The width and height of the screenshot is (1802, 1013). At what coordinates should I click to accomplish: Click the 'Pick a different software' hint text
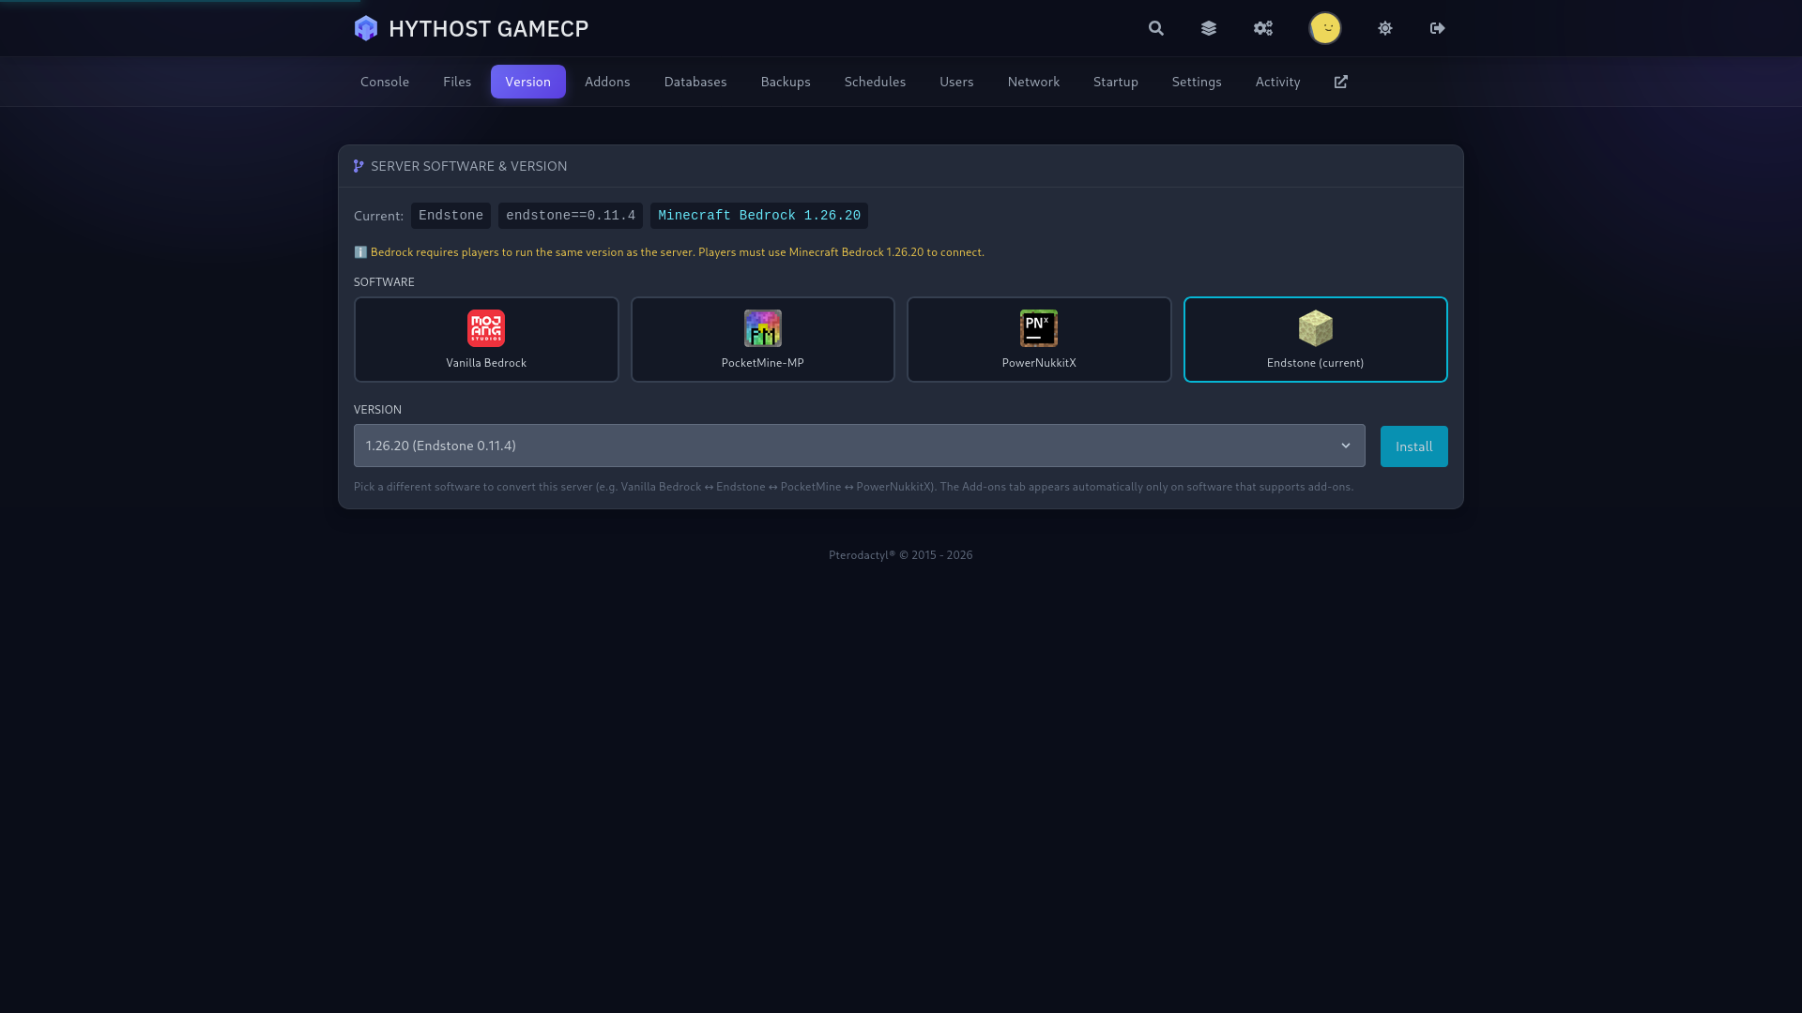(854, 487)
